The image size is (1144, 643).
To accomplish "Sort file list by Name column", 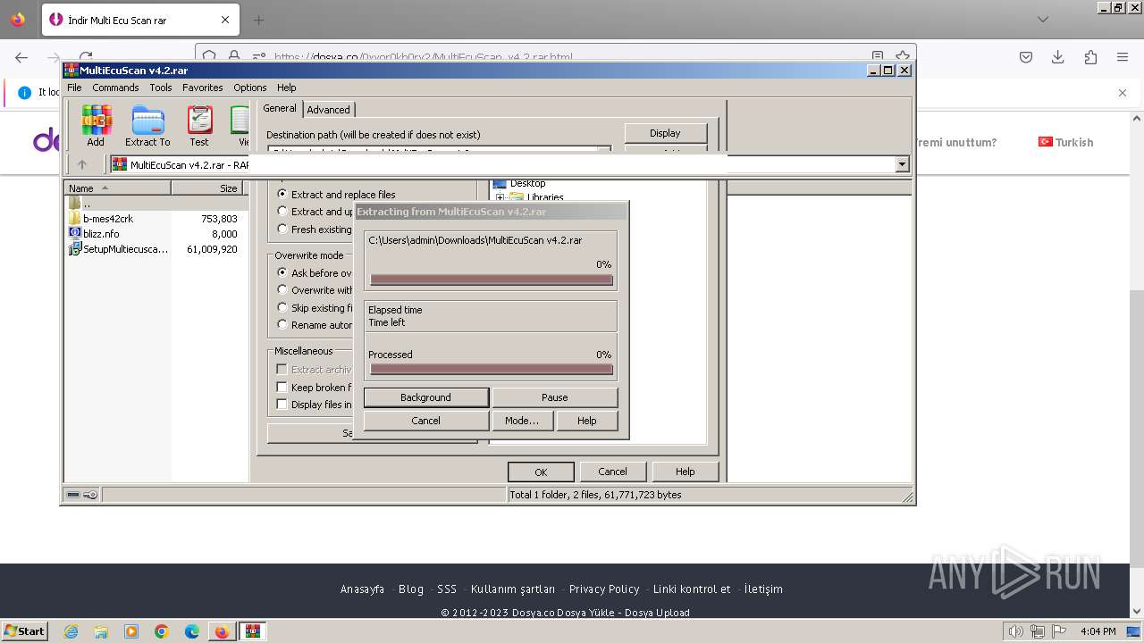I will coord(118,188).
